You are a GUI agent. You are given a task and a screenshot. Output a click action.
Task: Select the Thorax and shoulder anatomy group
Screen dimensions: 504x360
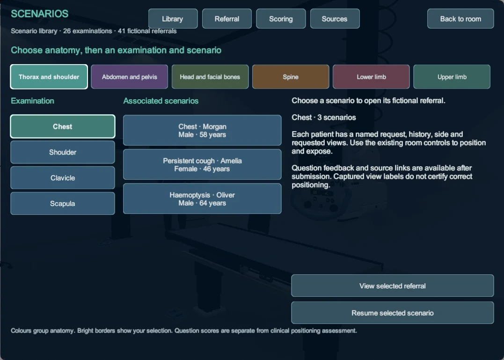[x=49, y=77]
